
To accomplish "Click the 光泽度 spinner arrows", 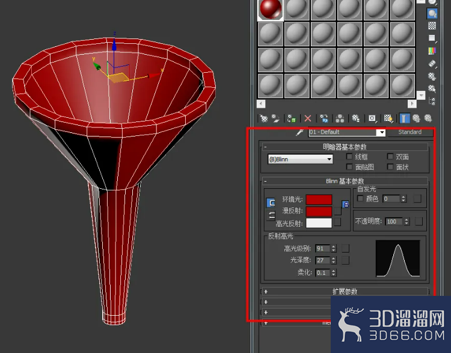I will [x=333, y=260].
